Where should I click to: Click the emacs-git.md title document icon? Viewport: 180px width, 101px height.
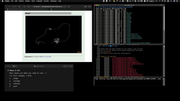35,66
